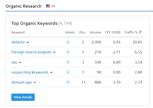Click the intent badge for sxo
Screen dimensions: 153x108
[x=68, y=62]
